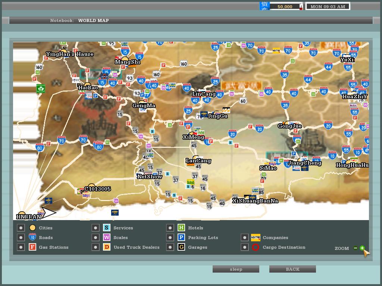
Task: Click the BACK button
Action: click(292, 269)
